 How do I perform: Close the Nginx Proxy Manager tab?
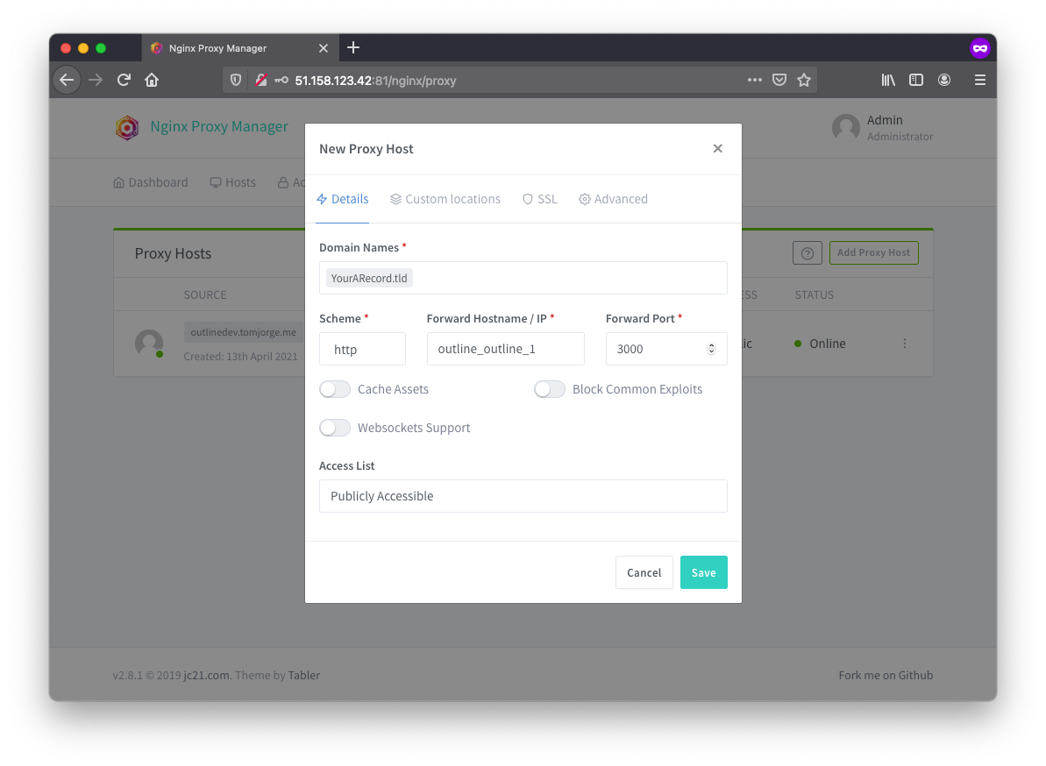[324, 48]
